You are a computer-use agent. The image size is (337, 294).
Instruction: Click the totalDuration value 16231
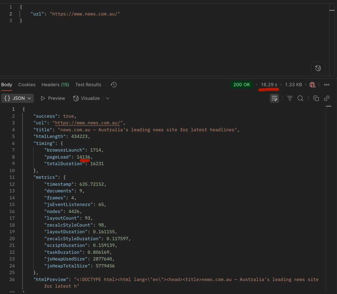pos(97,164)
